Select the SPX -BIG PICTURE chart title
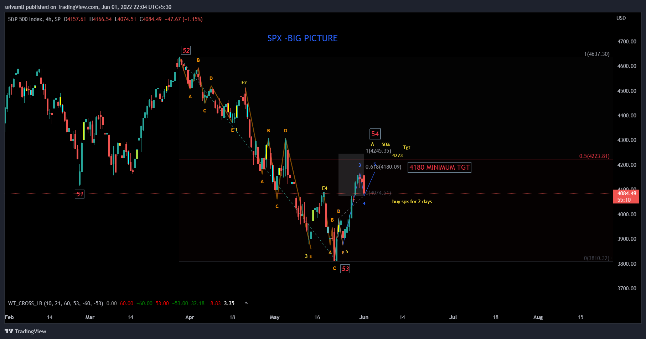 (303, 38)
